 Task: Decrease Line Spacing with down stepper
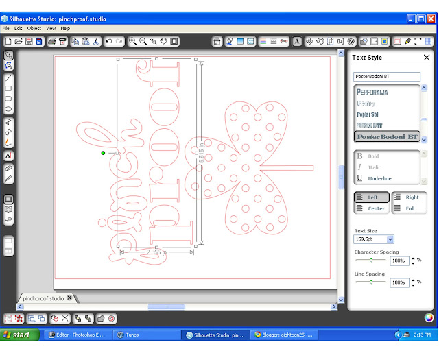(x=413, y=285)
